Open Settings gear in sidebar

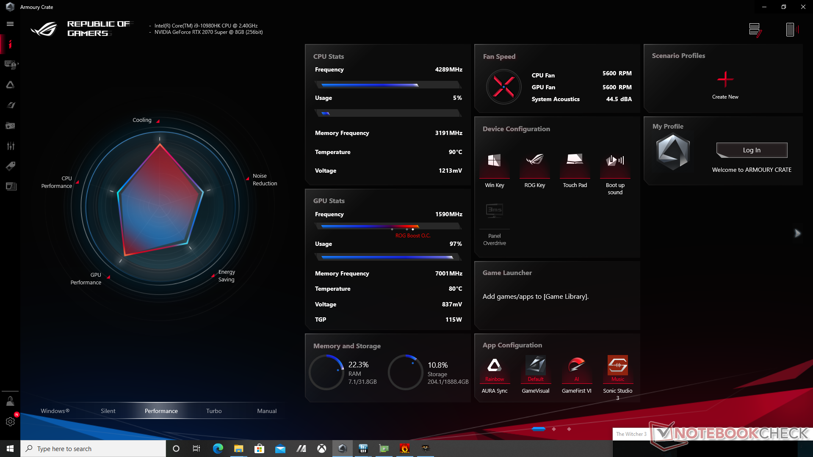10,421
